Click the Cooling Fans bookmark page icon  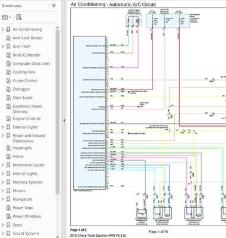tap(8, 72)
